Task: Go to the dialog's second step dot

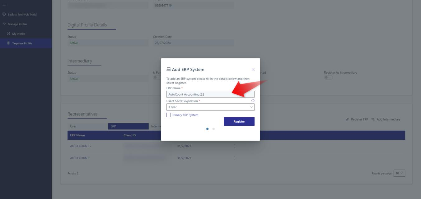Action: click(x=213, y=129)
